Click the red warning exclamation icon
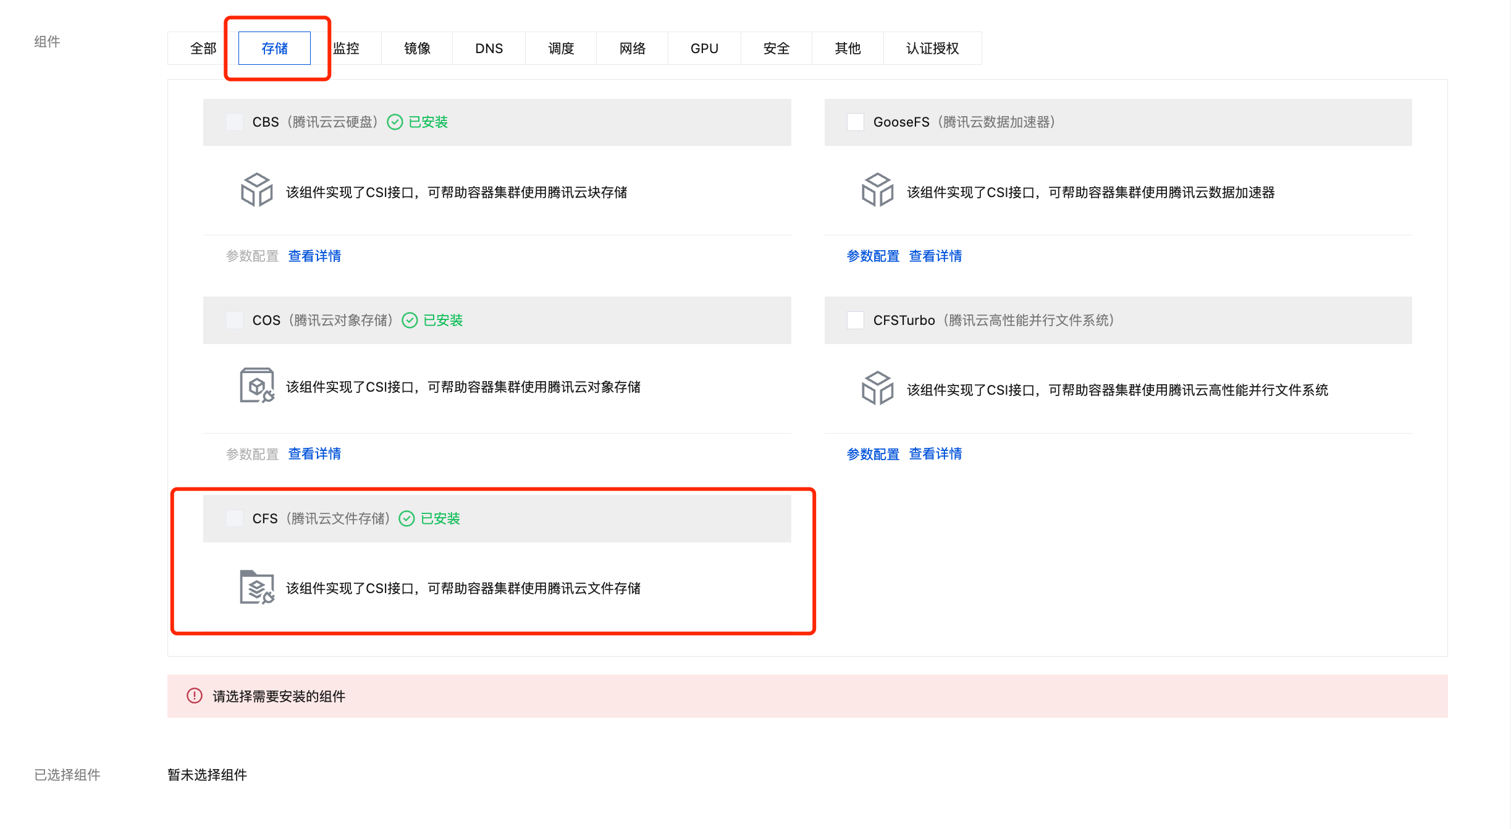This screenshot has width=1511, height=829. pos(195,696)
